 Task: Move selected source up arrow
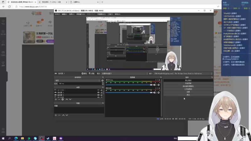(x=67, y=99)
